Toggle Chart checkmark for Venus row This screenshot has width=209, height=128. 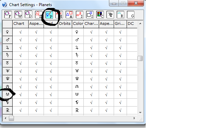[20, 32]
